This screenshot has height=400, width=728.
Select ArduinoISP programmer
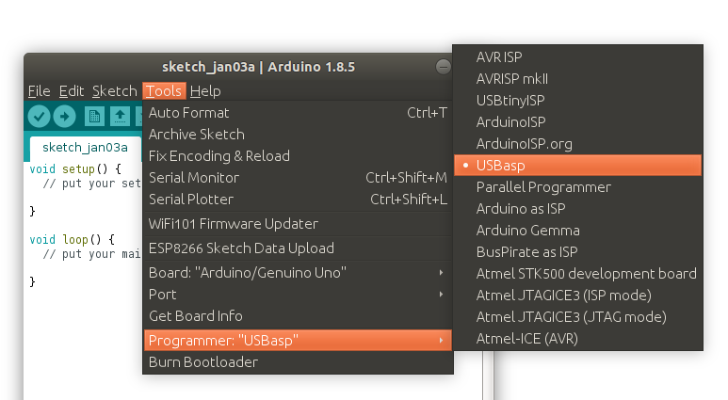(577, 122)
